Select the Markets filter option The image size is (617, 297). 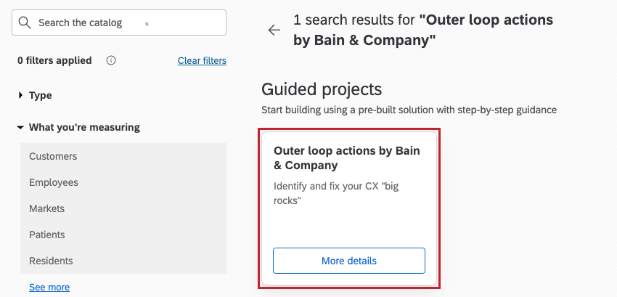click(47, 208)
